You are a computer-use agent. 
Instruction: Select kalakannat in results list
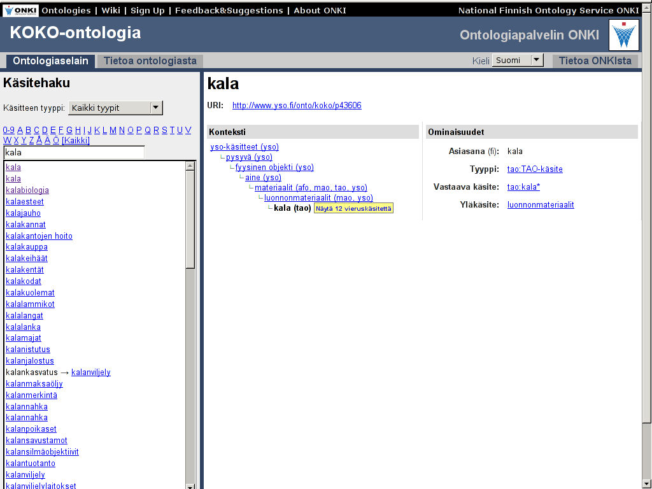tap(25, 225)
